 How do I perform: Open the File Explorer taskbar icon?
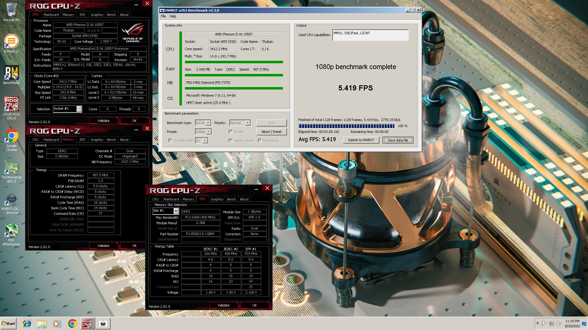pyautogui.click(x=42, y=324)
